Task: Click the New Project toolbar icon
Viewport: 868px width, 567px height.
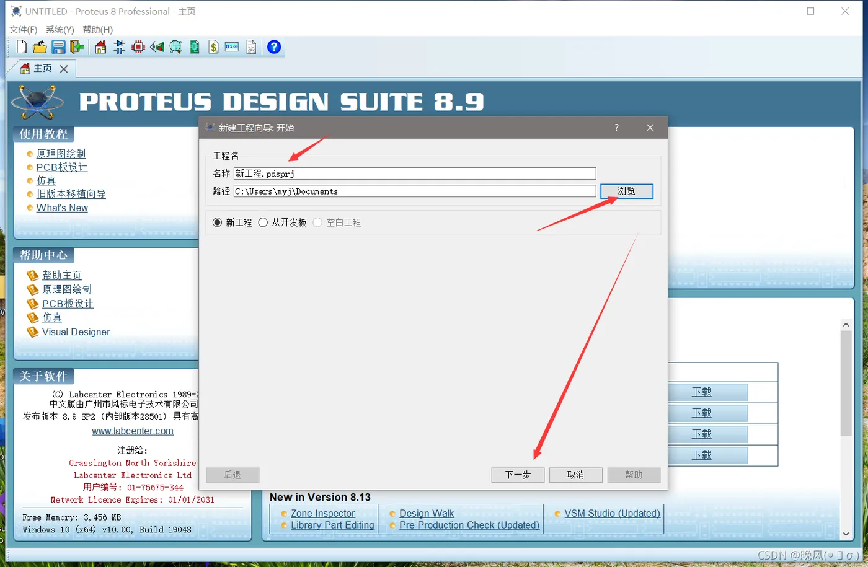Action: [x=22, y=47]
